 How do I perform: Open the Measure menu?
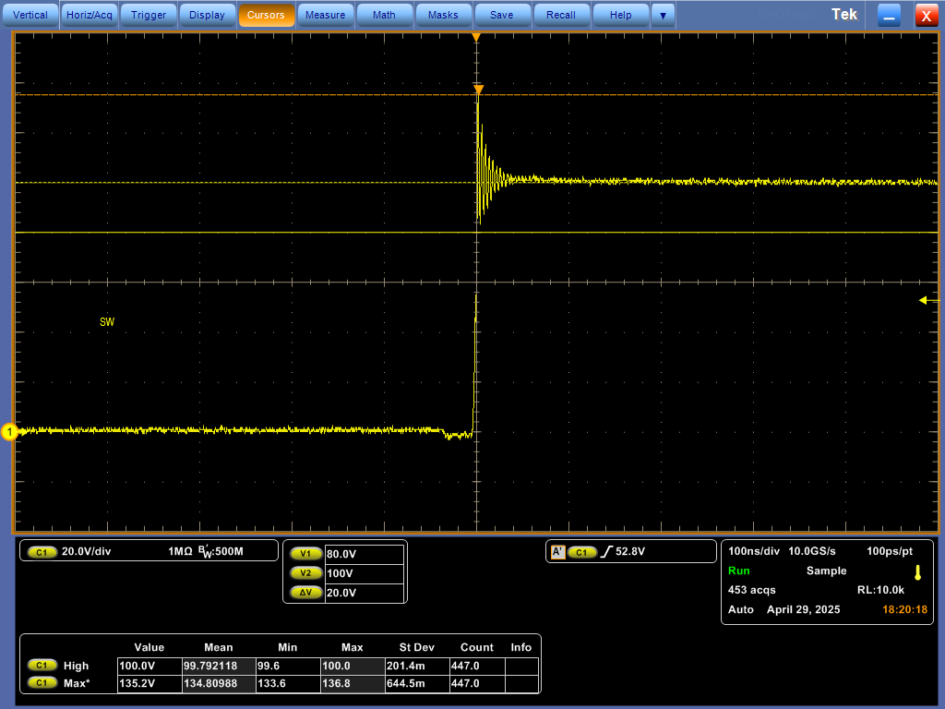click(x=325, y=15)
